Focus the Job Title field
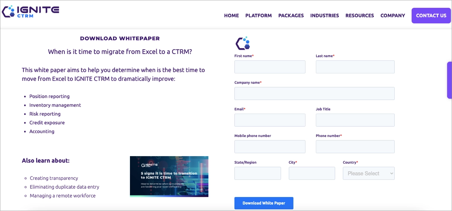This screenshot has width=452, height=211. 355,120
